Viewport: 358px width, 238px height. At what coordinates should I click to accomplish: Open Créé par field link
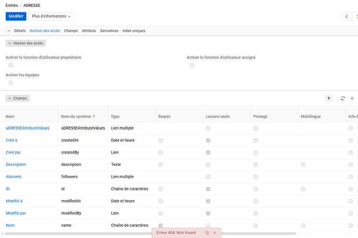tap(13, 152)
